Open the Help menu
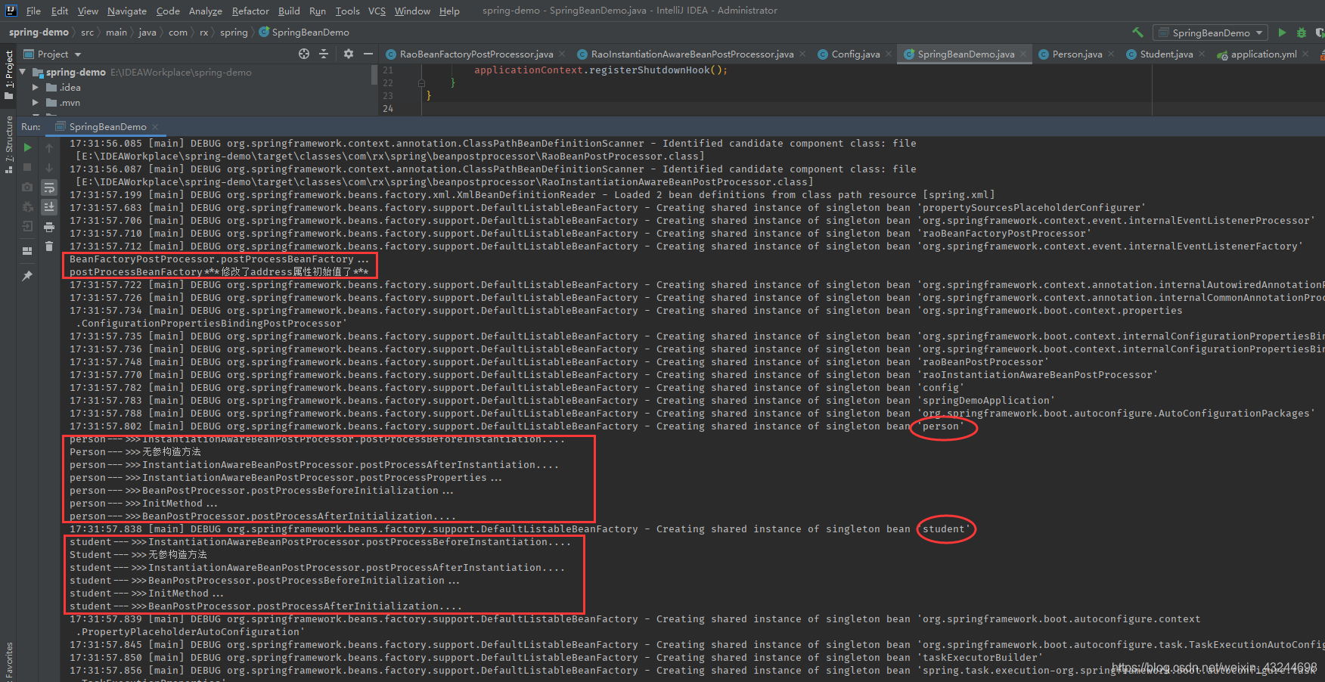Viewport: 1325px width, 682px height. (449, 11)
